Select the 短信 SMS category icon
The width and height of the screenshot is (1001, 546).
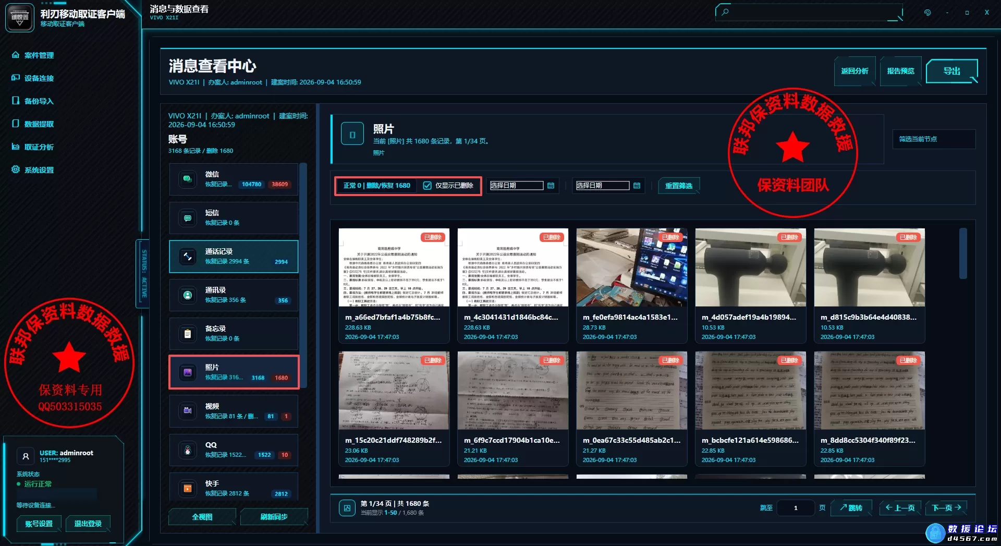tap(188, 218)
